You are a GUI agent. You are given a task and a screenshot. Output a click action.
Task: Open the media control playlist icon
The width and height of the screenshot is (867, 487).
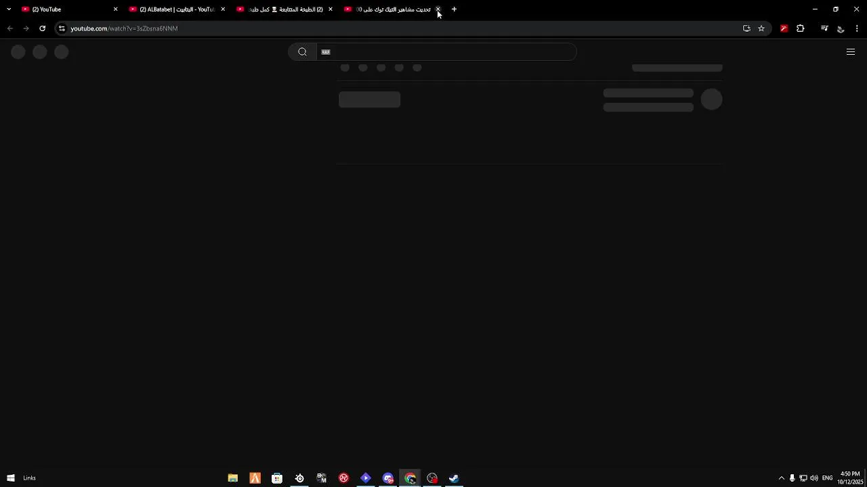[824, 28]
